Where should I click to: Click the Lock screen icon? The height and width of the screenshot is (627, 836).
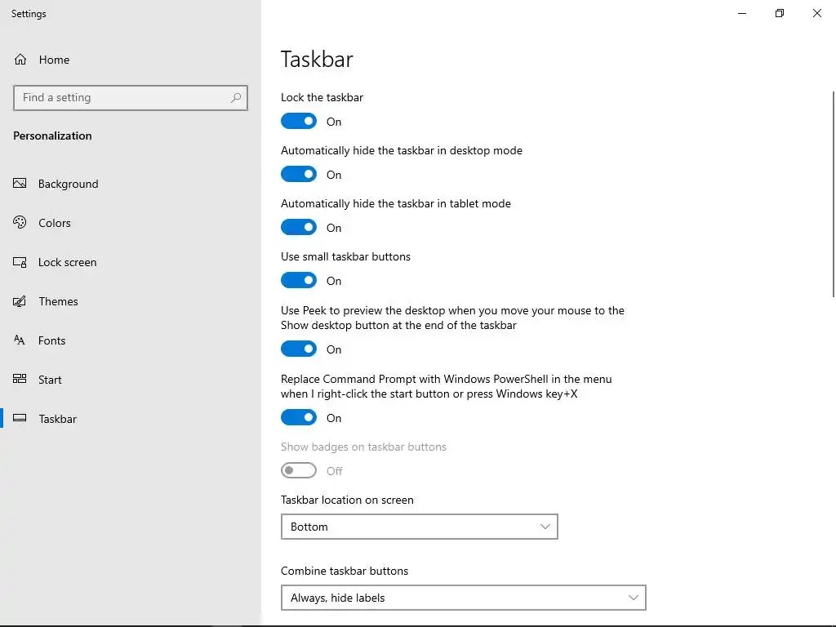pos(20,262)
